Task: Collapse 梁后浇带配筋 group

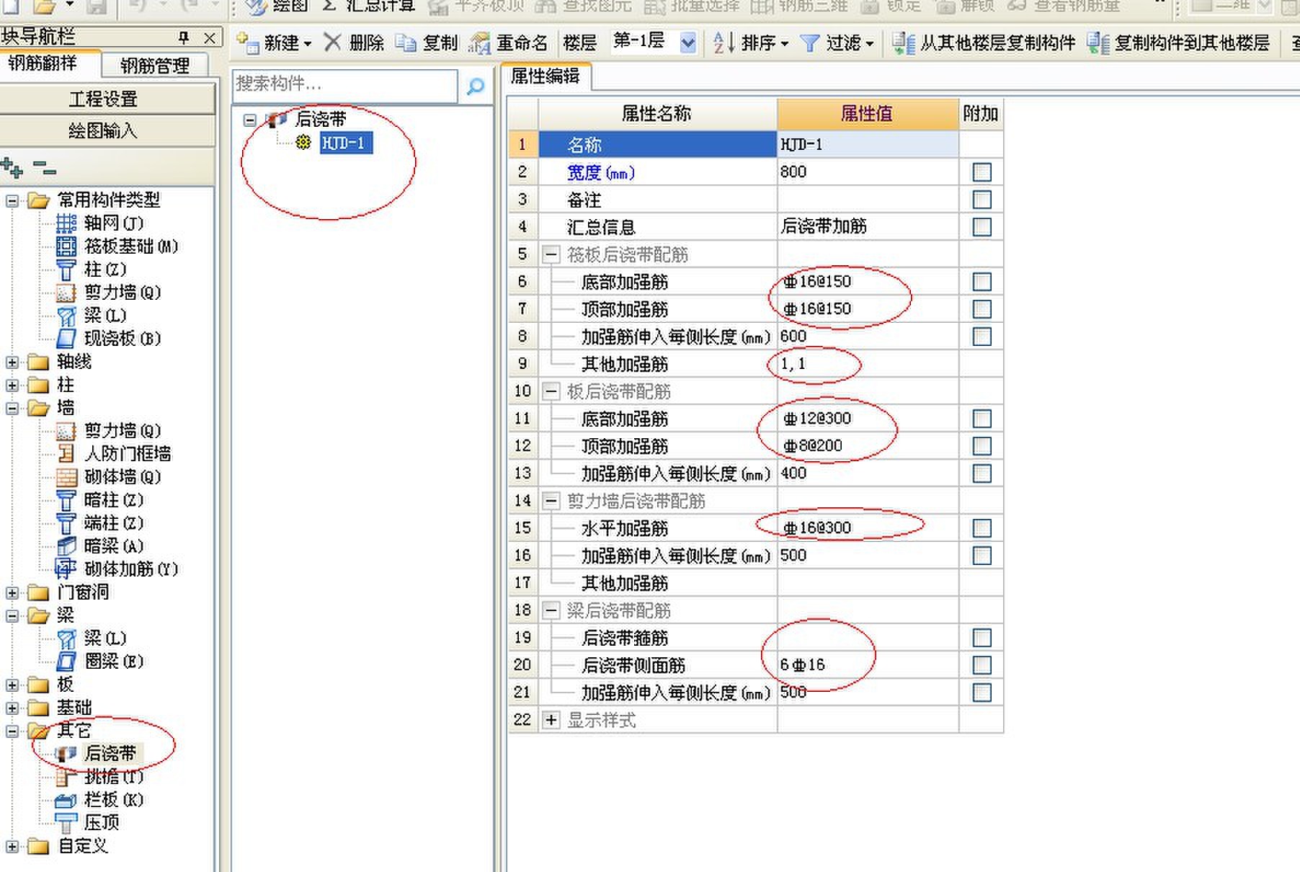Action: tap(551, 610)
